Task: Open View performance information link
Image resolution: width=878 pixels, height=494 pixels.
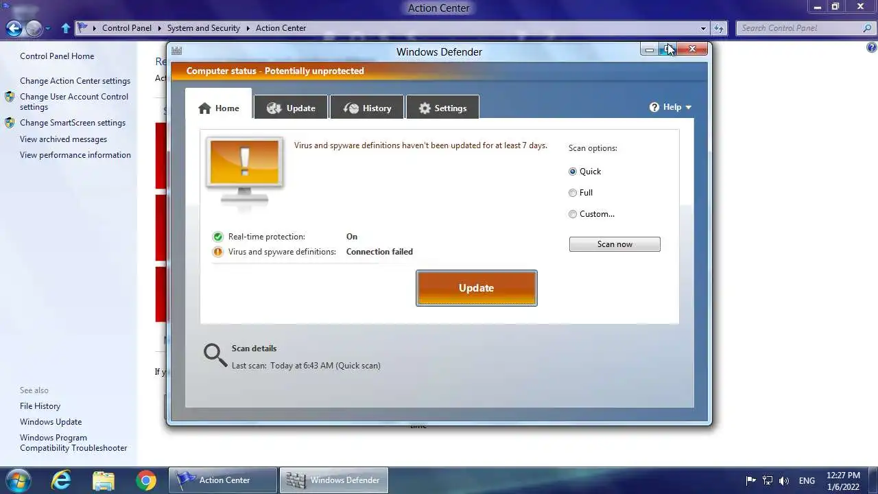Action: [75, 155]
